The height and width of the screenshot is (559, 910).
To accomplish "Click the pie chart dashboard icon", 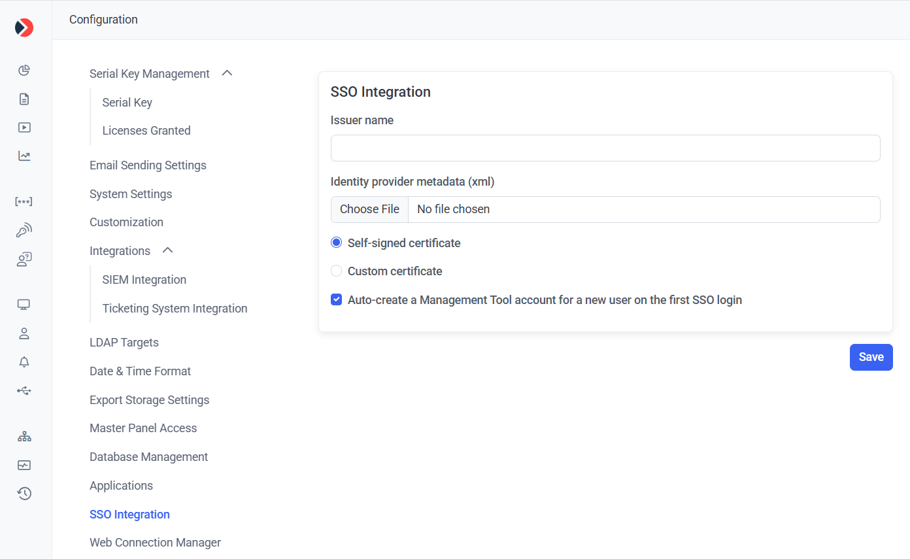I will tap(24, 71).
